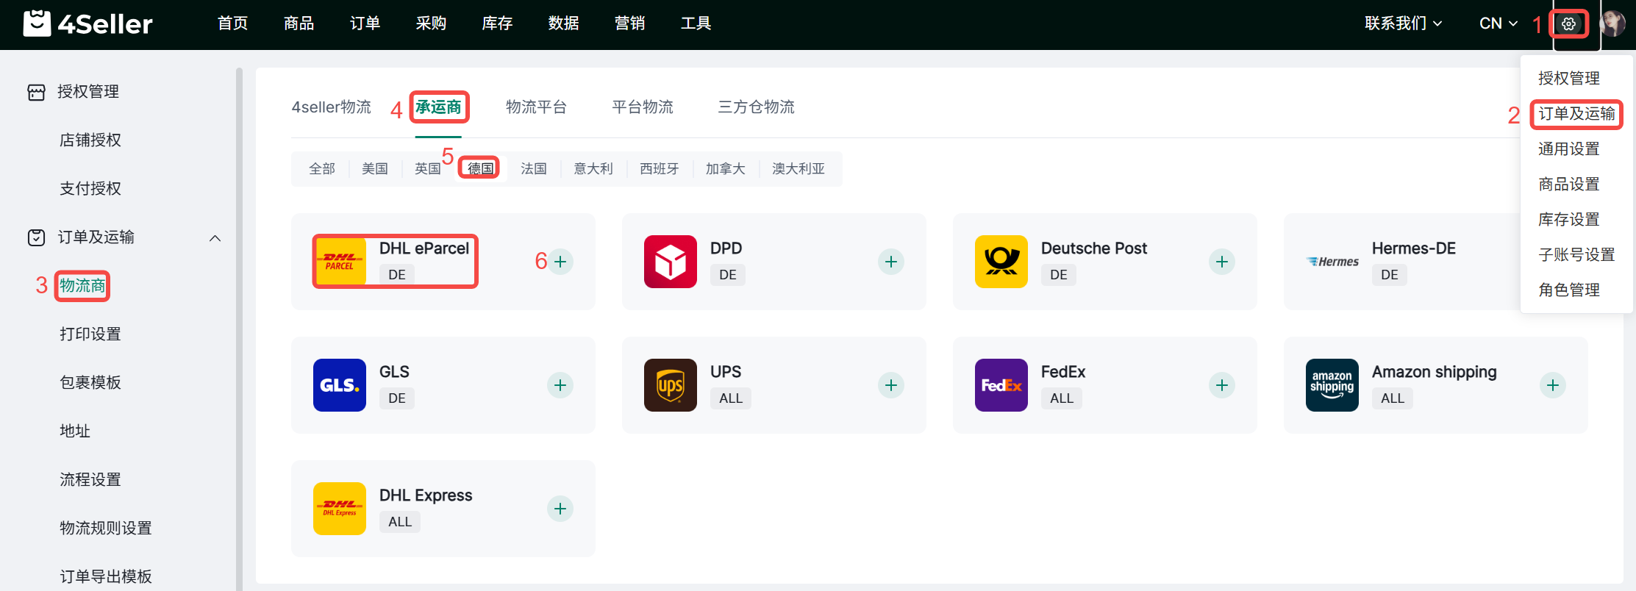Open the CN language dropdown
Image resolution: width=1636 pixels, height=591 pixels.
click(x=1498, y=24)
